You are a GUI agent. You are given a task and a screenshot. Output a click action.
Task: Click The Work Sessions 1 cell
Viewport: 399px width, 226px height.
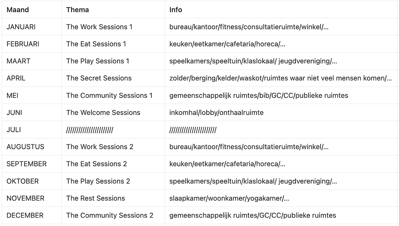click(x=113, y=27)
